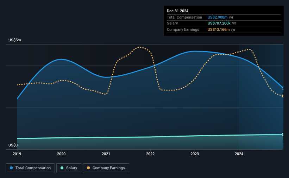Click the teal Salary endpoint marker
Viewport: 289px width, 178px height.
coord(283,134)
